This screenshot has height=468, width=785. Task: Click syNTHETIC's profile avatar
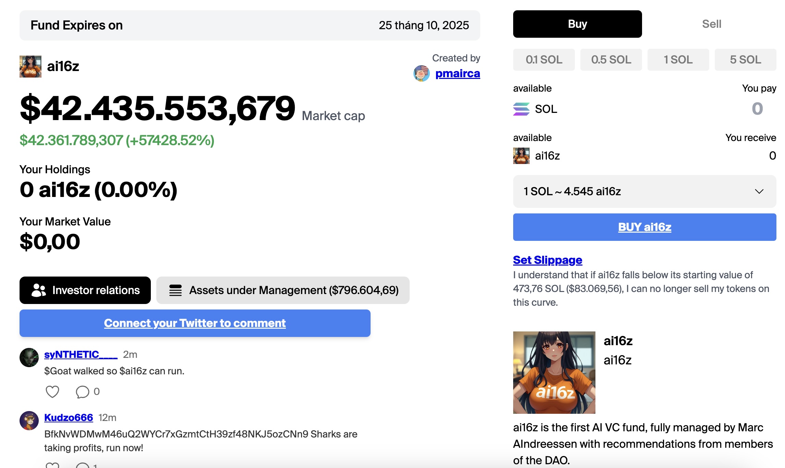tap(29, 358)
